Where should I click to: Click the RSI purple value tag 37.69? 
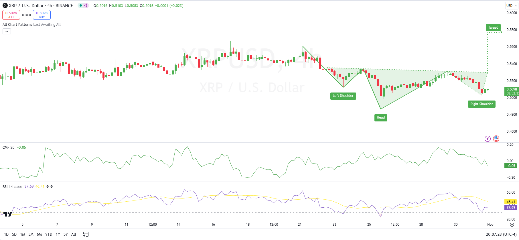pyautogui.click(x=511, y=208)
